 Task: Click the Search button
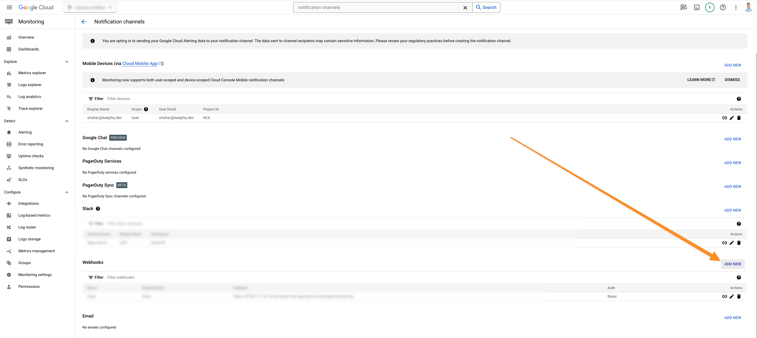(486, 7)
